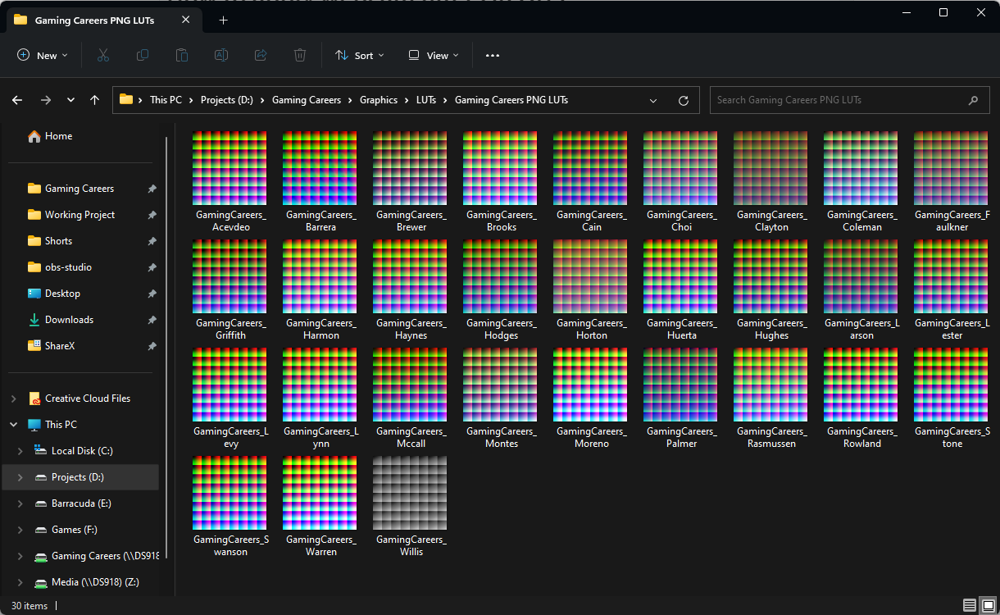
Task: Navigate to Graphics in the address breadcrumb
Action: [x=379, y=100]
